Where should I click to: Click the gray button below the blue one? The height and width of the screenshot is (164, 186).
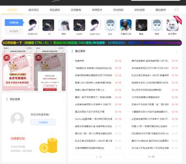[x=14, y=31]
